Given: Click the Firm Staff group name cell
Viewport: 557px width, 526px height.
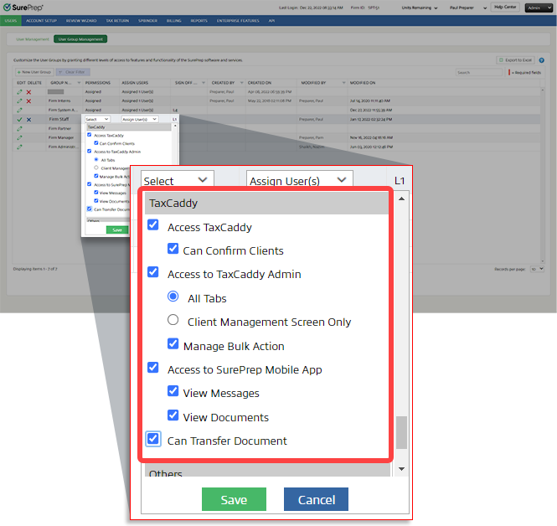Looking at the screenshot, I should (59, 119).
